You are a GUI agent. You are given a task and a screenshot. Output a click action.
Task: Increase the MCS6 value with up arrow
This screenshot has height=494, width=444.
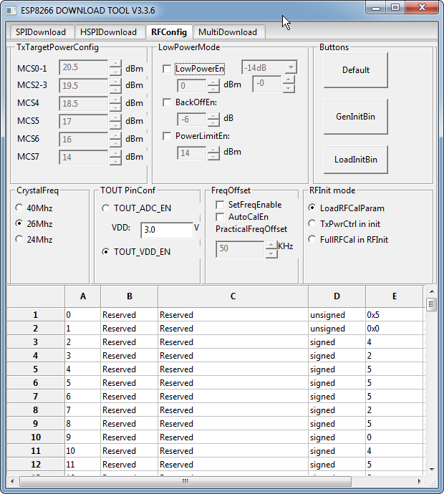[115, 135]
